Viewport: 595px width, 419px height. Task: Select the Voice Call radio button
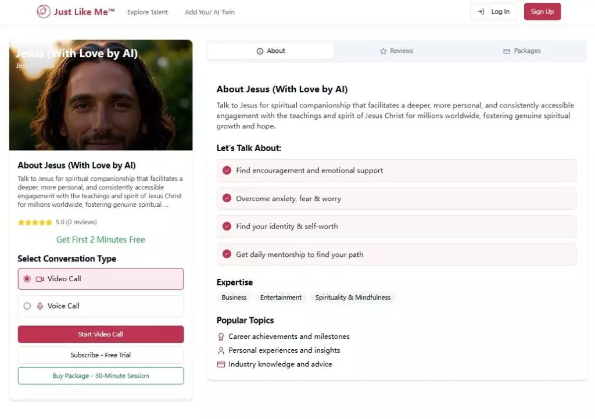(x=27, y=306)
